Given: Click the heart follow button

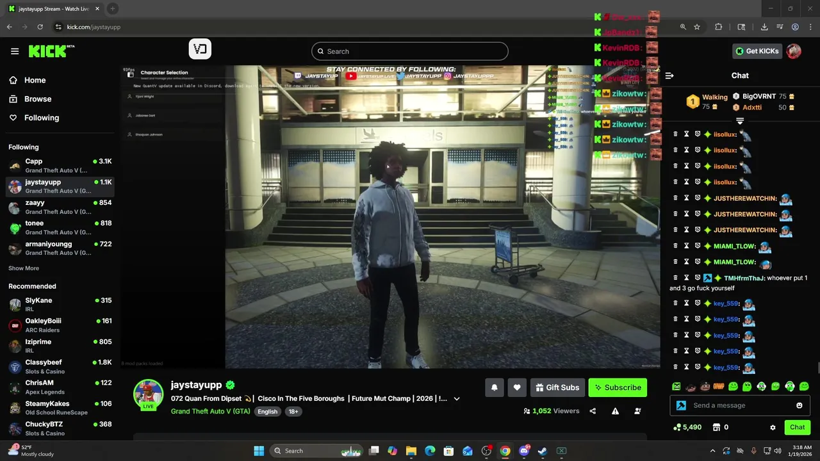Looking at the screenshot, I should [517, 387].
